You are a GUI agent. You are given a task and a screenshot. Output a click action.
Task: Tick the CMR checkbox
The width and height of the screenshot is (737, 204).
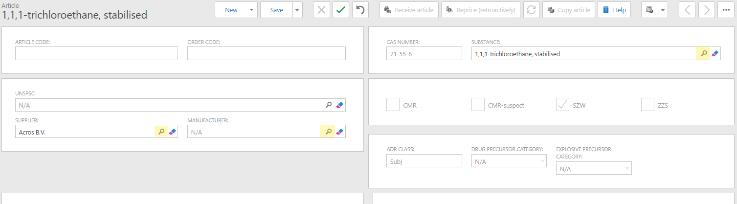pyautogui.click(x=393, y=105)
